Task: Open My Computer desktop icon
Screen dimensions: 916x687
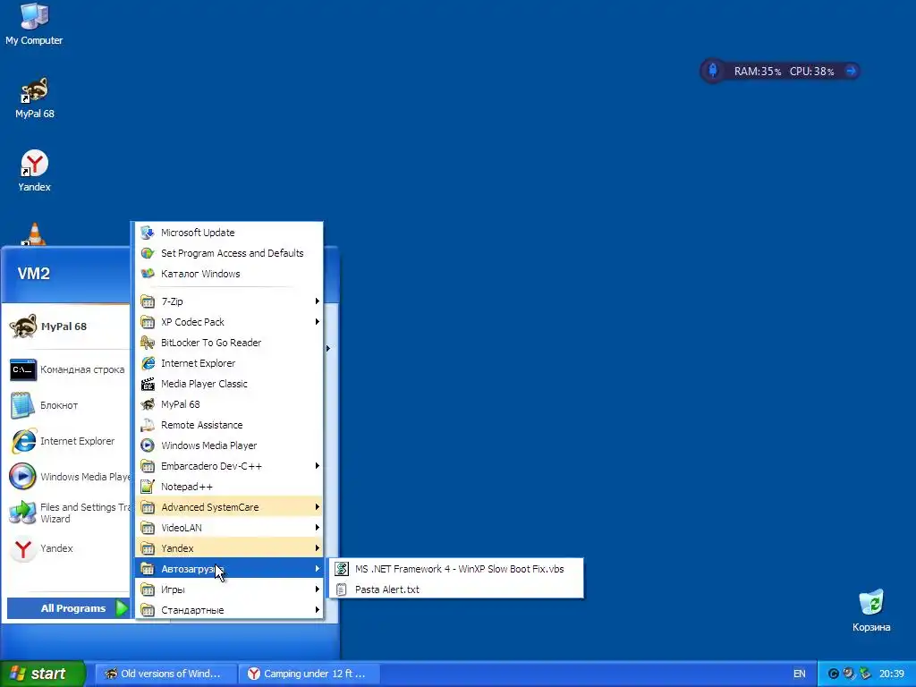Action: point(34,24)
